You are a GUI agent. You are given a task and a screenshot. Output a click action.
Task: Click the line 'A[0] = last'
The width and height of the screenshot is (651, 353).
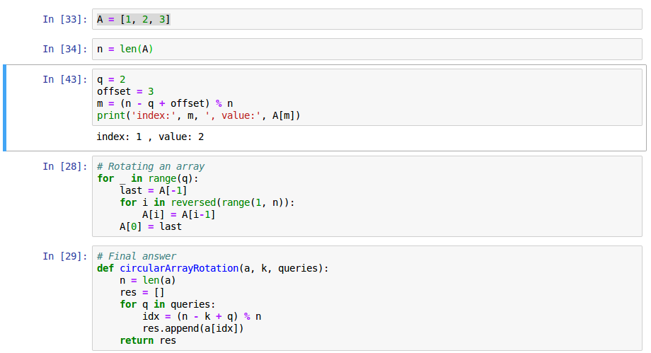[151, 227]
